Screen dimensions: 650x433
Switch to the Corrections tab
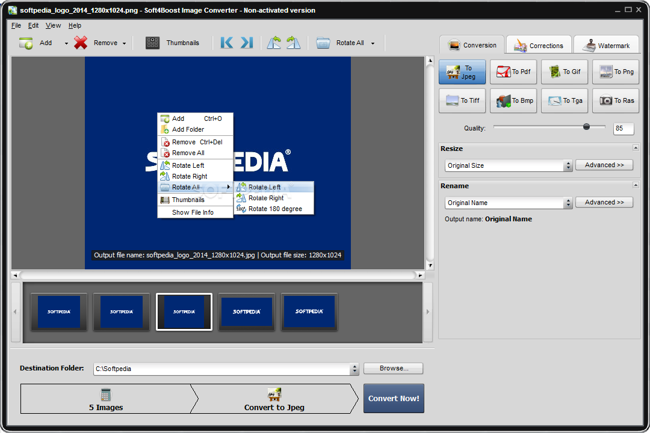[539, 45]
